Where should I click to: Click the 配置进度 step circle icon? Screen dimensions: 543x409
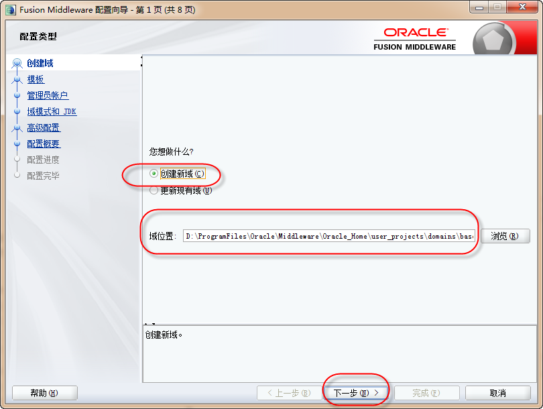[17, 159]
